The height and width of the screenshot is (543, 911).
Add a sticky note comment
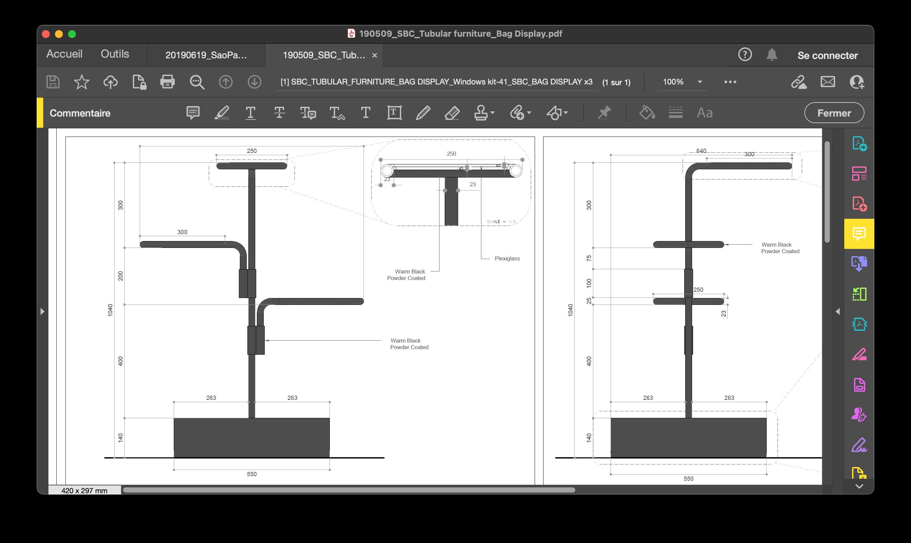(193, 112)
